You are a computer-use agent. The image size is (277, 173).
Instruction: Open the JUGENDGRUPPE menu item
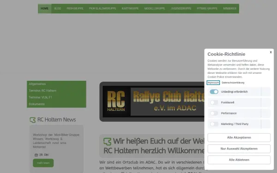click(181, 8)
